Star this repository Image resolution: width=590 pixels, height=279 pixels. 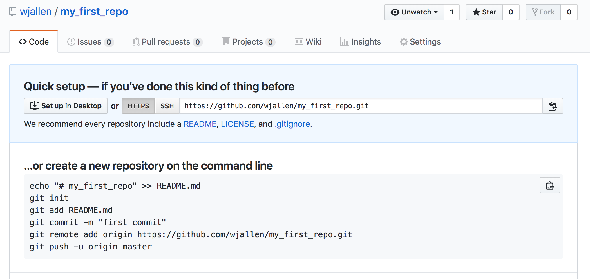click(x=484, y=12)
